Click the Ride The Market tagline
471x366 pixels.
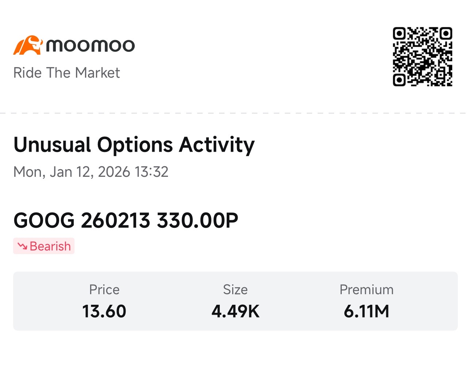tap(66, 73)
